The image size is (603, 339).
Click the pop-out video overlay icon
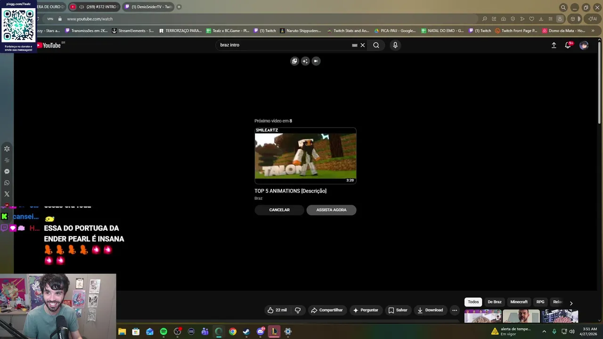294,61
